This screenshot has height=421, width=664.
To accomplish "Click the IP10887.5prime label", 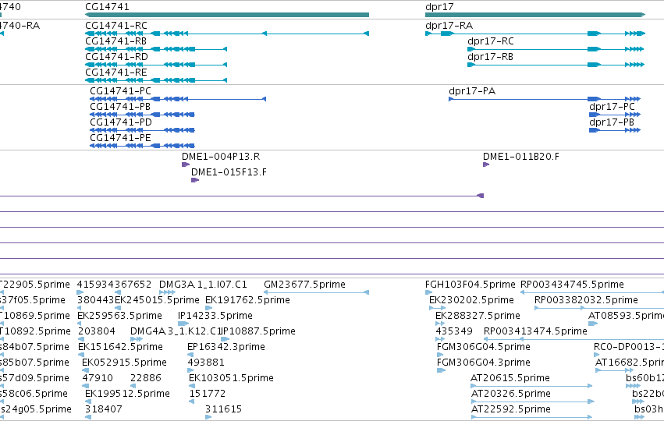I will (258, 331).
